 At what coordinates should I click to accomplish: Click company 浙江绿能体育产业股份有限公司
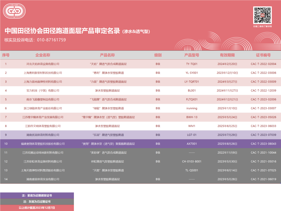coord(43,108)
